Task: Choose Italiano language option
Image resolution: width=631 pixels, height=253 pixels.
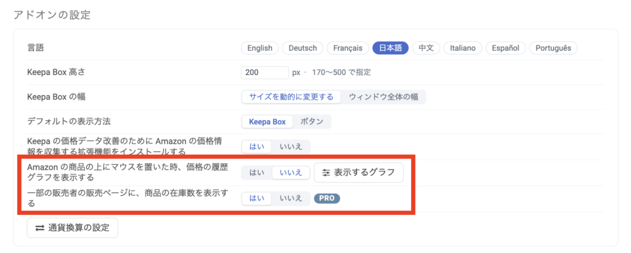Action: coord(463,48)
